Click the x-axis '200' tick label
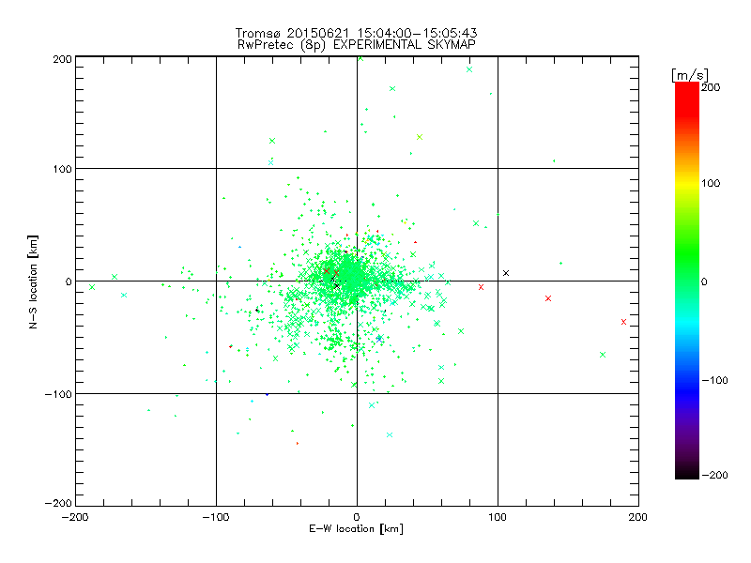This screenshot has width=751, height=563. 638,517
